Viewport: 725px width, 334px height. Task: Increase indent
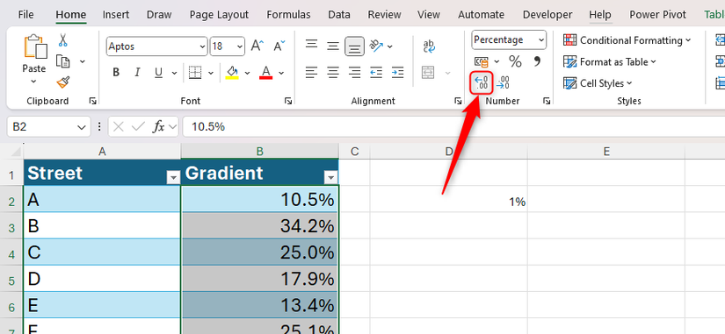point(397,73)
